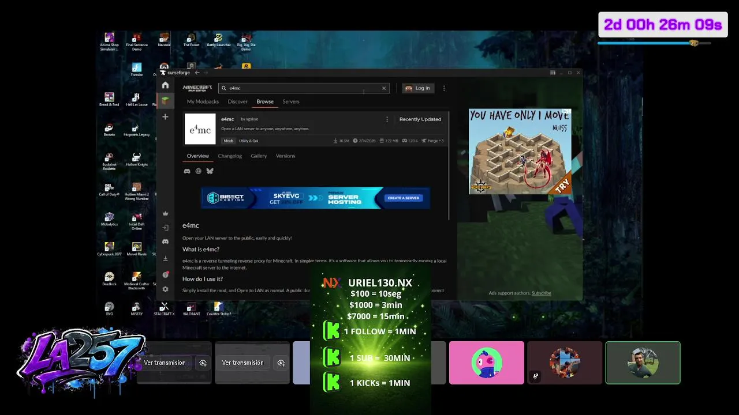Click the first Ver transmisión button
This screenshot has width=739, height=415.
point(165,363)
